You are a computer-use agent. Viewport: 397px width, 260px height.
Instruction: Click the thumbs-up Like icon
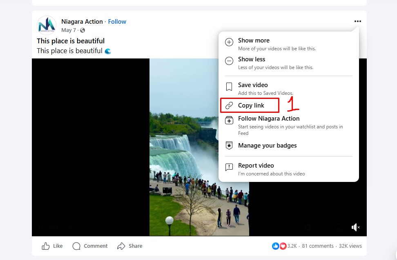coord(46,246)
